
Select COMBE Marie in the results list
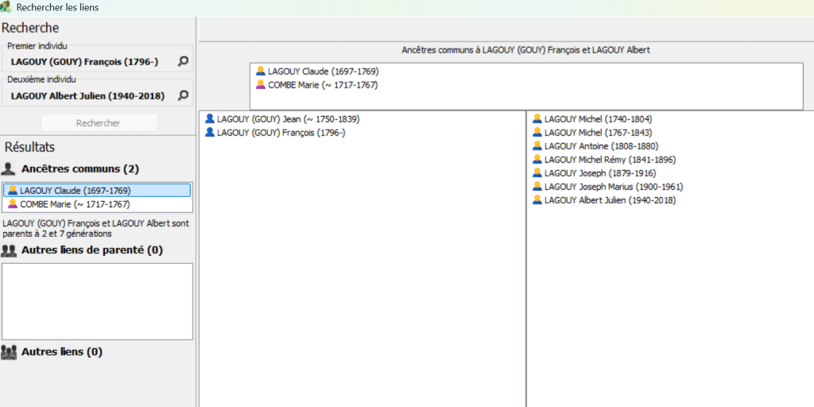(x=75, y=204)
